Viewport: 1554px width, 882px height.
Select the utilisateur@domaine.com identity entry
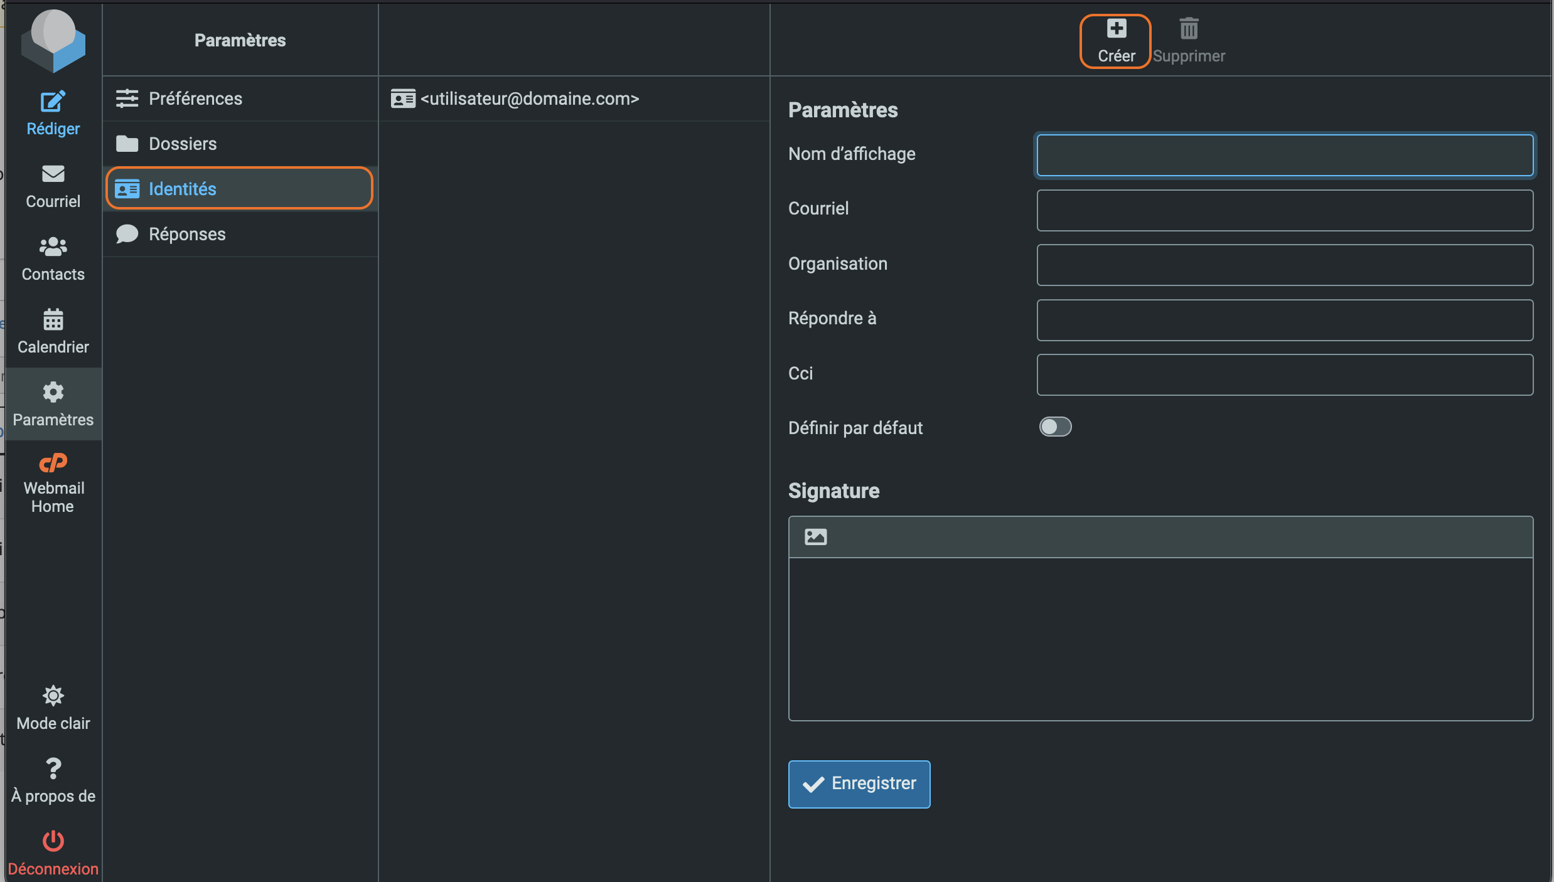tap(574, 98)
